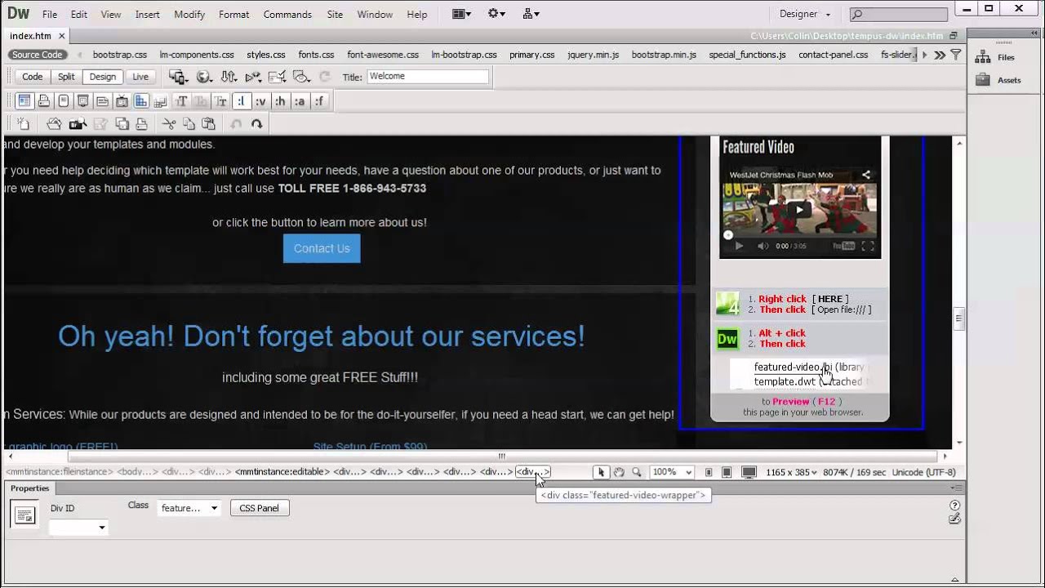This screenshot has width=1045, height=588.
Task: Click the preview in browser globe icon
Action: (x=204, y=77)
